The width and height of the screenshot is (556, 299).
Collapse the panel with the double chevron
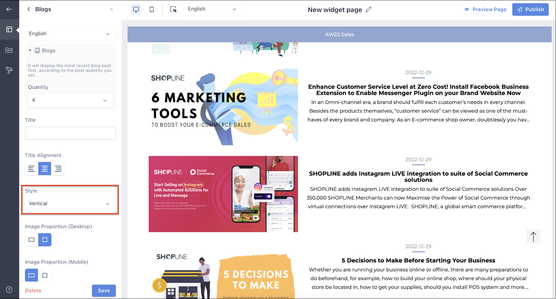point(112,9)
